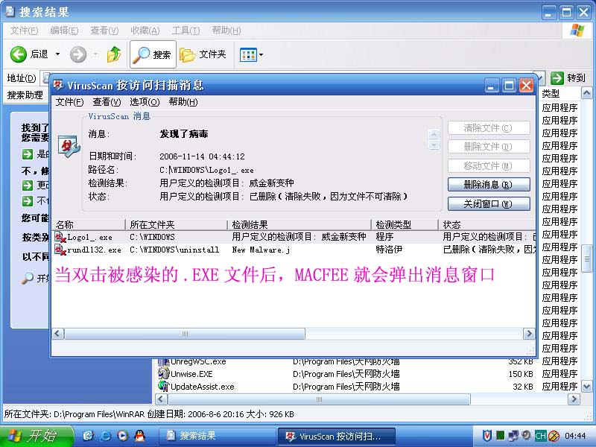Click 删除文件(D) button
This screenshot has width=596, height=447.
[489, 147]
